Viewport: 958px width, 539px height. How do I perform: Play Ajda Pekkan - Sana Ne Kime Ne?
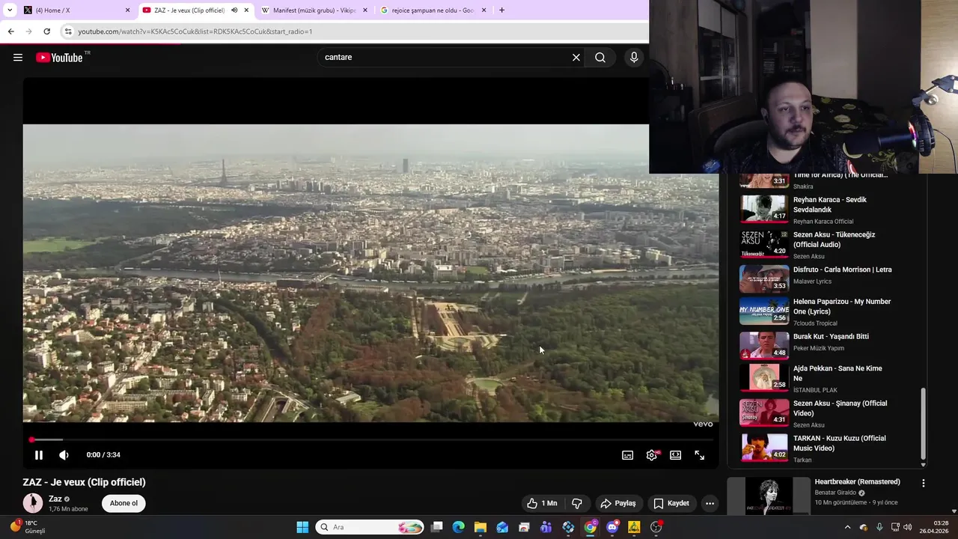tap(764, 378)
